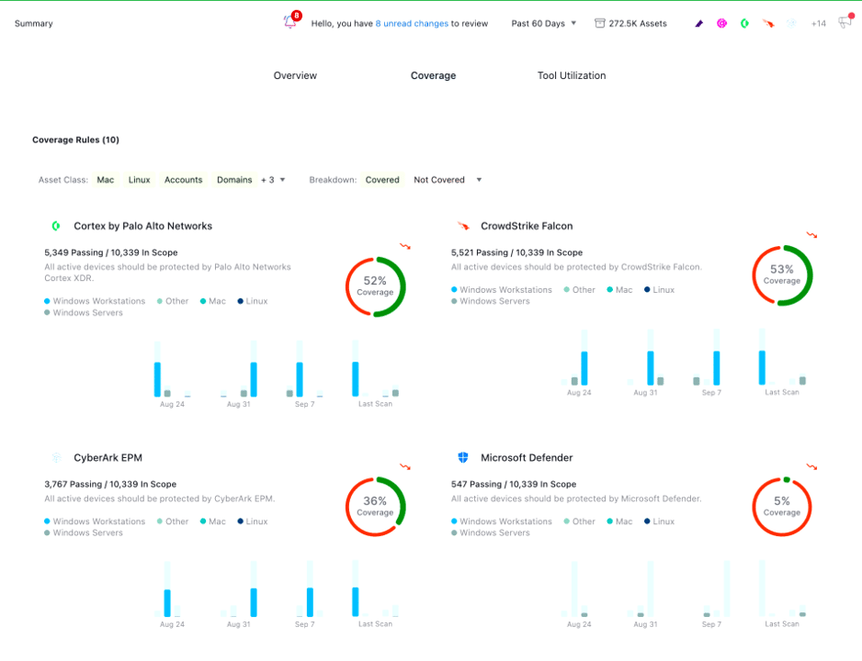Toggle the Covered breakdown chip
862x661 pixels.
[382, 180]
